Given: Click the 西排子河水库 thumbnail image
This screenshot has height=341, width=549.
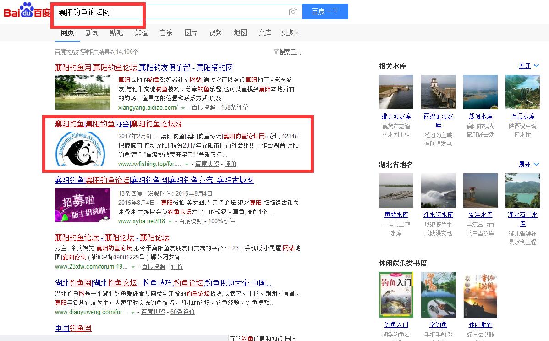Looking at the screenshot, I should point(439,92).
